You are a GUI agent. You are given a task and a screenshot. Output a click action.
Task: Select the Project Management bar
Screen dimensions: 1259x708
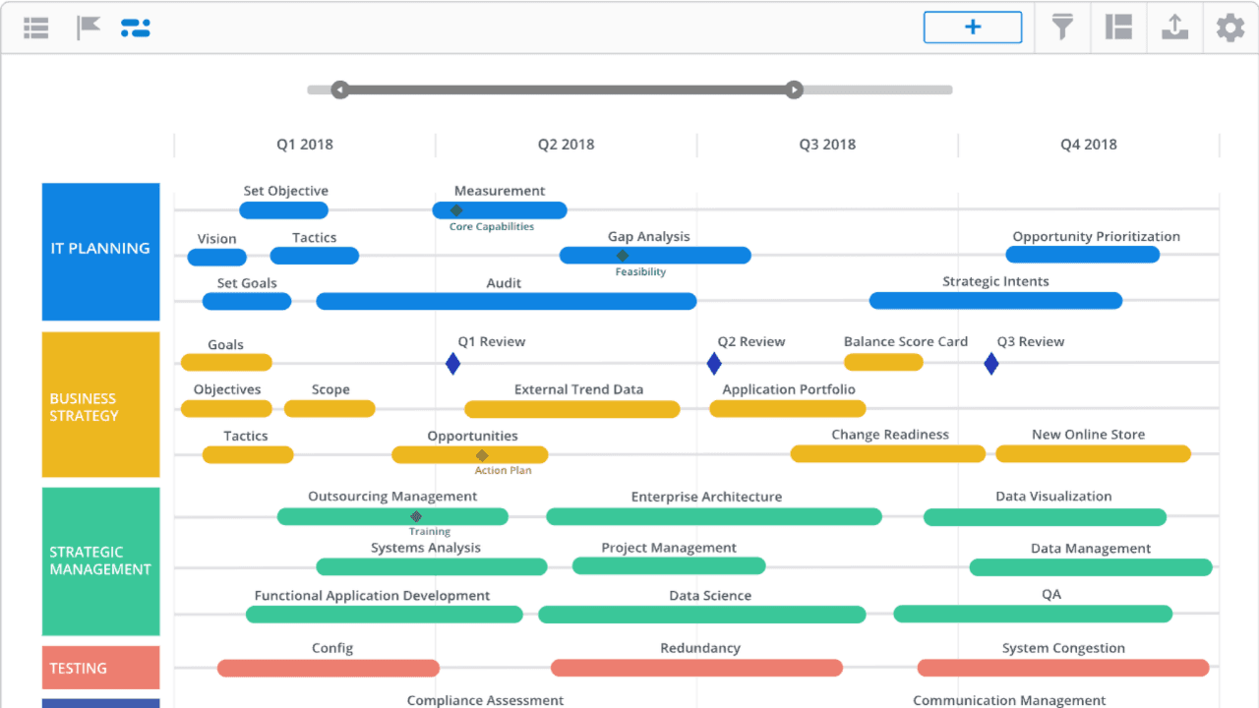(669, 565)
